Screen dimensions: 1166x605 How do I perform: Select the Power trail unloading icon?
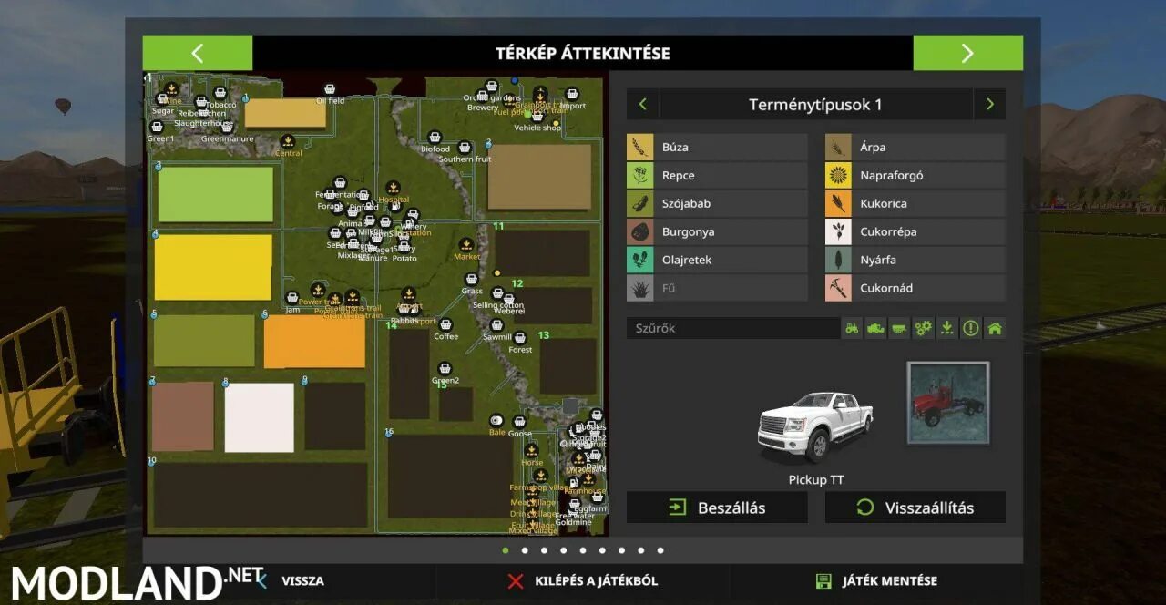tap(318, 290)
